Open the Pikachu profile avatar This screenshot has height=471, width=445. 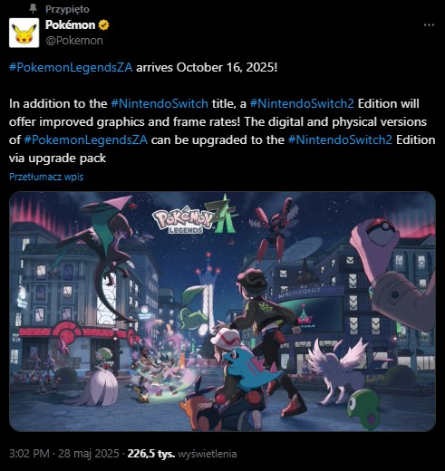(x=24, y=33)
